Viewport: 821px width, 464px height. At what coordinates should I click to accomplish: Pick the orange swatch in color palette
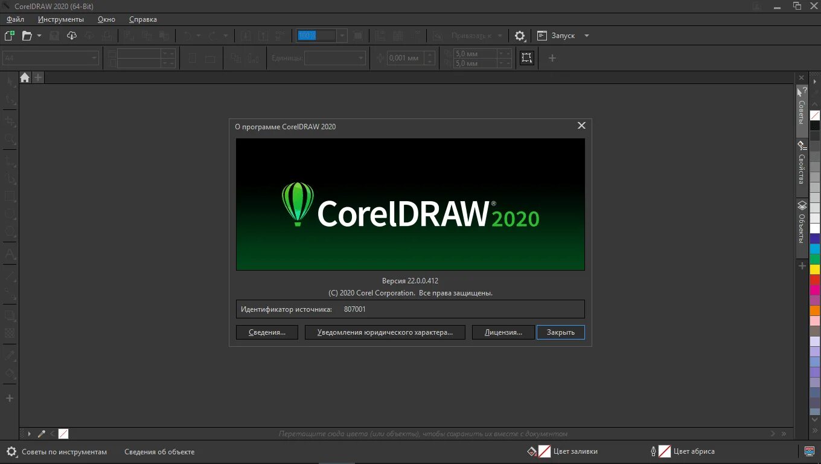click(815, 311)
